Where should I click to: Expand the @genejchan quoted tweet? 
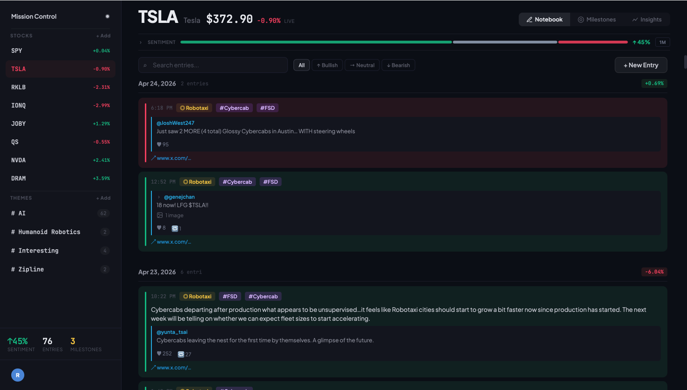tap(159, 197)
